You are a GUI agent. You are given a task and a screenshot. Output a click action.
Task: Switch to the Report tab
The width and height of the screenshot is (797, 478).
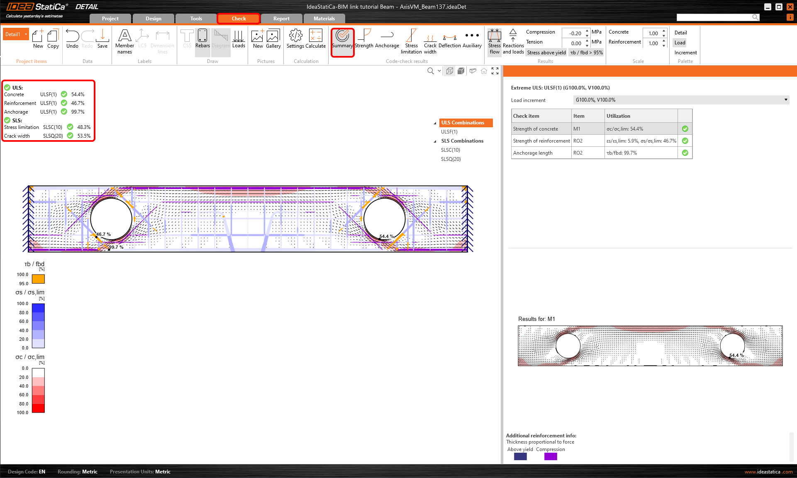(281, 19)
